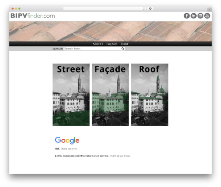Click the browser address bar
The width and height of the screenshot is (221, 187).
[104, 8]
